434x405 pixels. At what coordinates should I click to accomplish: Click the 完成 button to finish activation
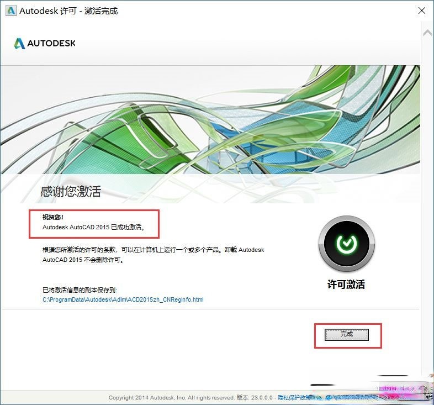tap(347, 335)
